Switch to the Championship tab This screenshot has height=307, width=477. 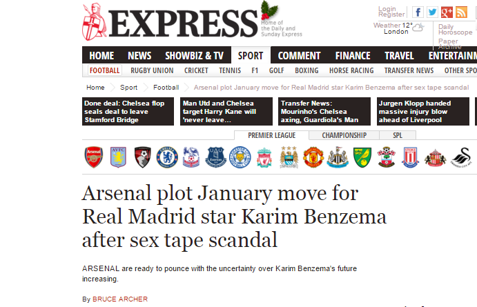(344, 135)
